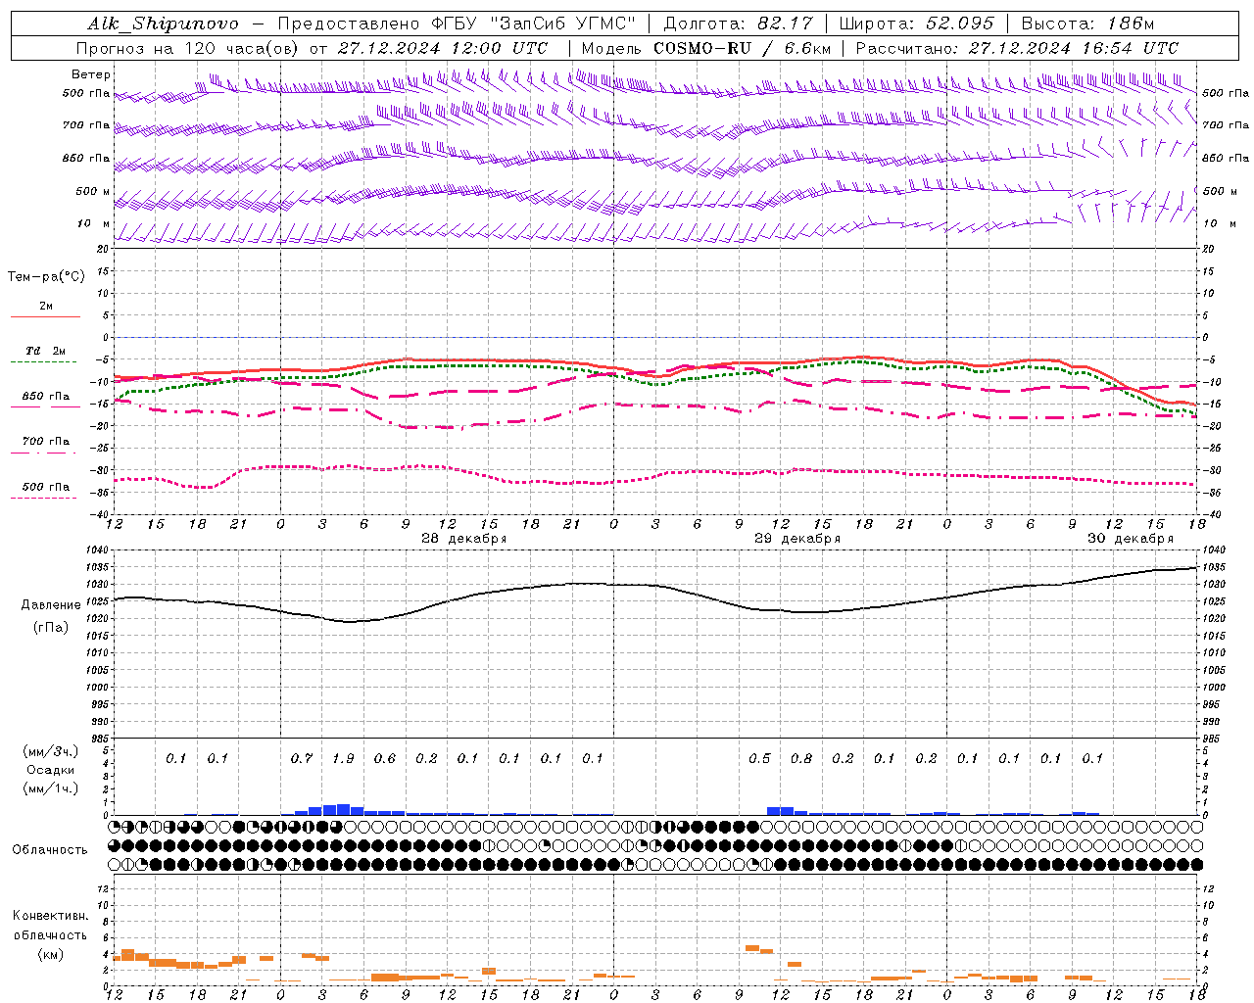This screenshot has width=1254, height=1003.
Task: Click the Осадки panel label
Action: click(x=51, y=770)
